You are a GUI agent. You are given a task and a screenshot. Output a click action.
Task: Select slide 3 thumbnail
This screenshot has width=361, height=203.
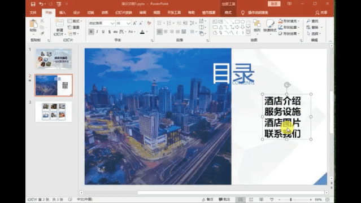point(54,112)
